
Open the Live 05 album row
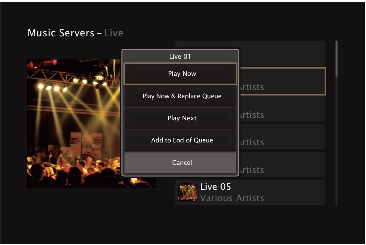tap(250, 192)
